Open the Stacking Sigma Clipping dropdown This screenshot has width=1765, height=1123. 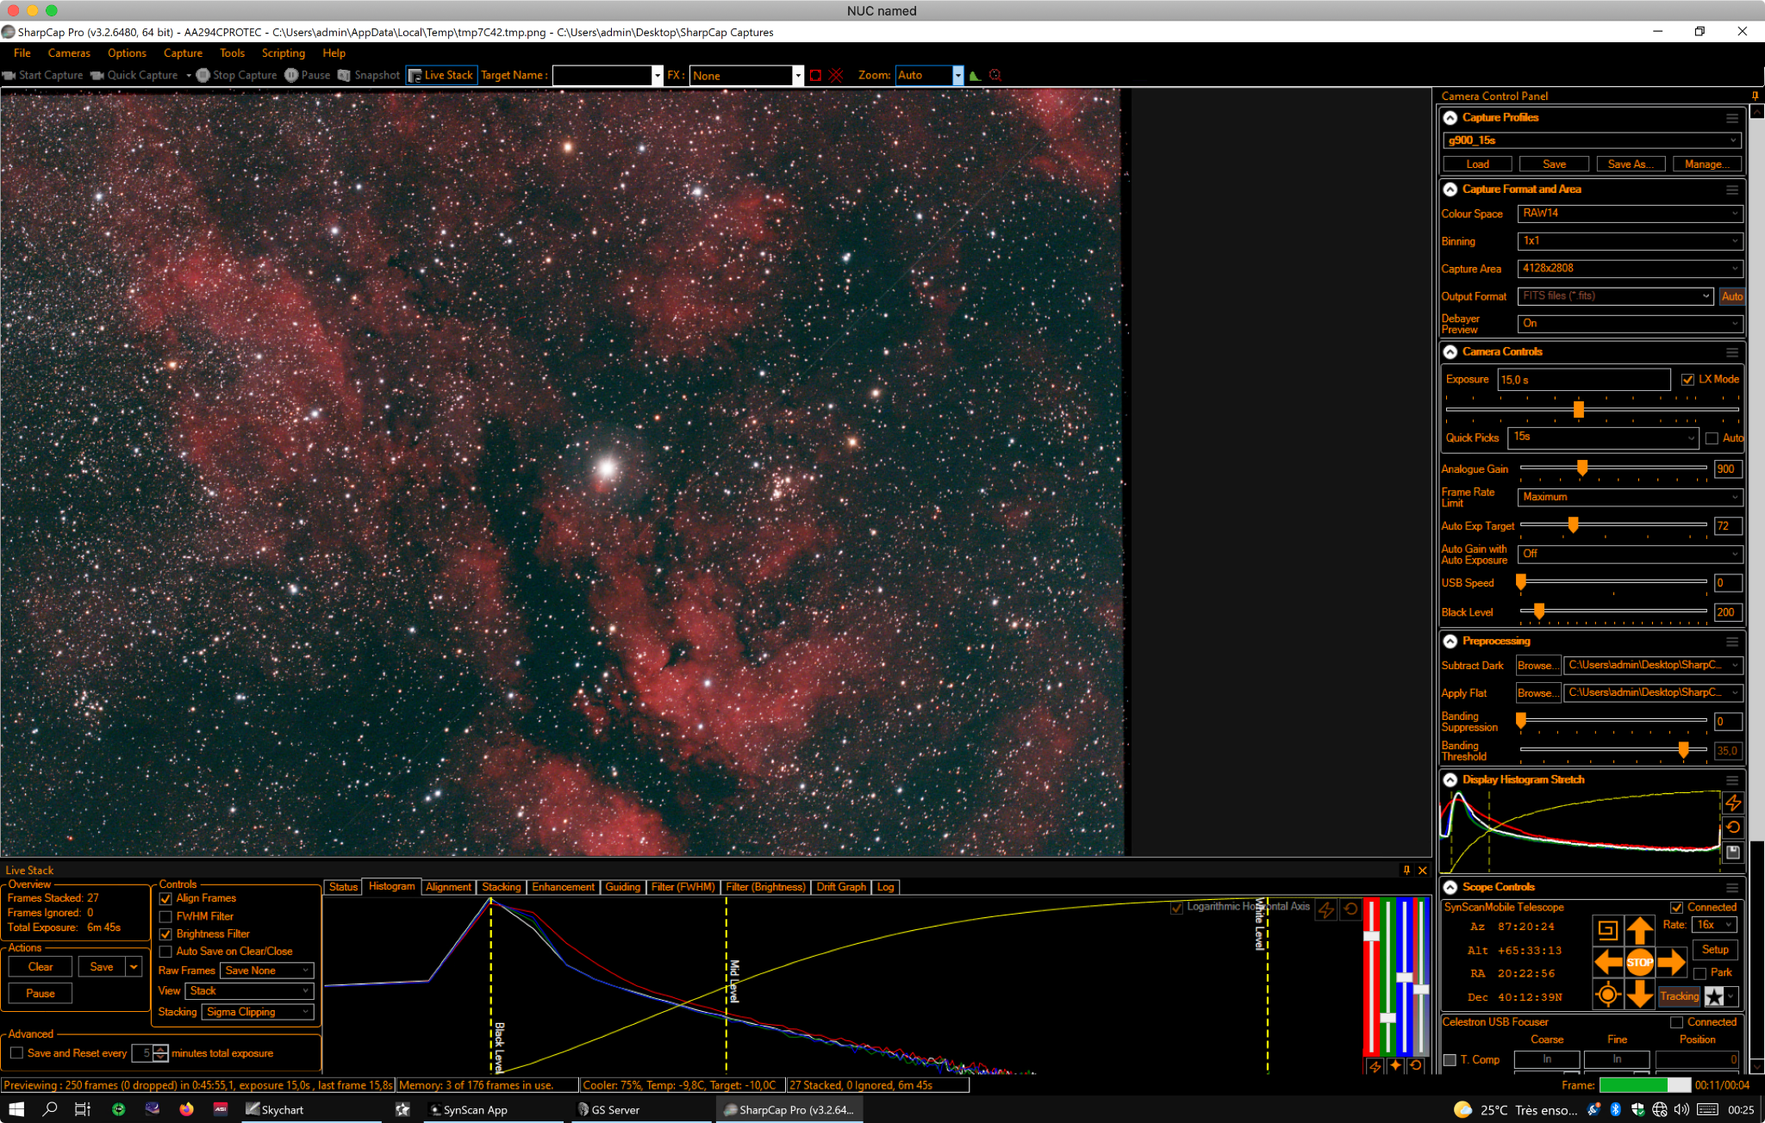pyautogui.click(x=258, y=1012)
